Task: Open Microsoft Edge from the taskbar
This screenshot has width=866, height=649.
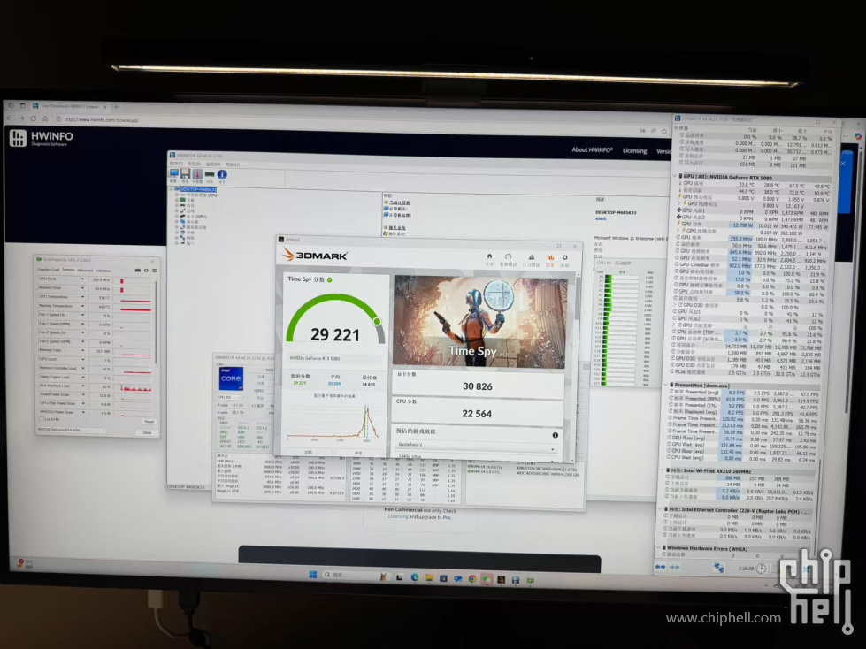Action: pos(415,577)
